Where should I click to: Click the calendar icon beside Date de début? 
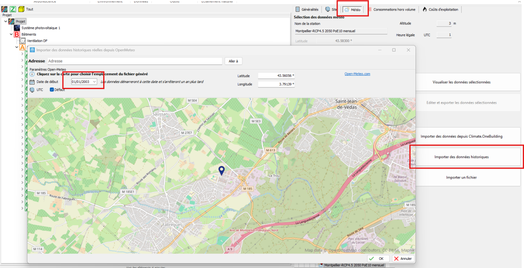point(32,82)
